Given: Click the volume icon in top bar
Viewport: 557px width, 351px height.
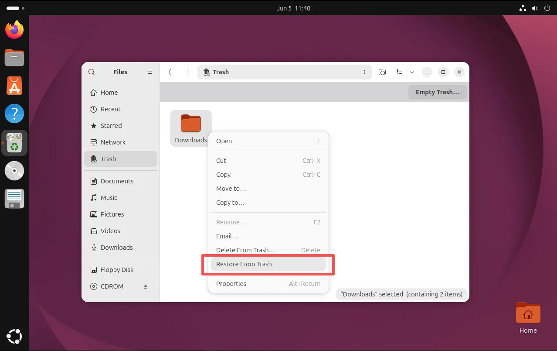Looking at the screenshot, I should 535,8.
